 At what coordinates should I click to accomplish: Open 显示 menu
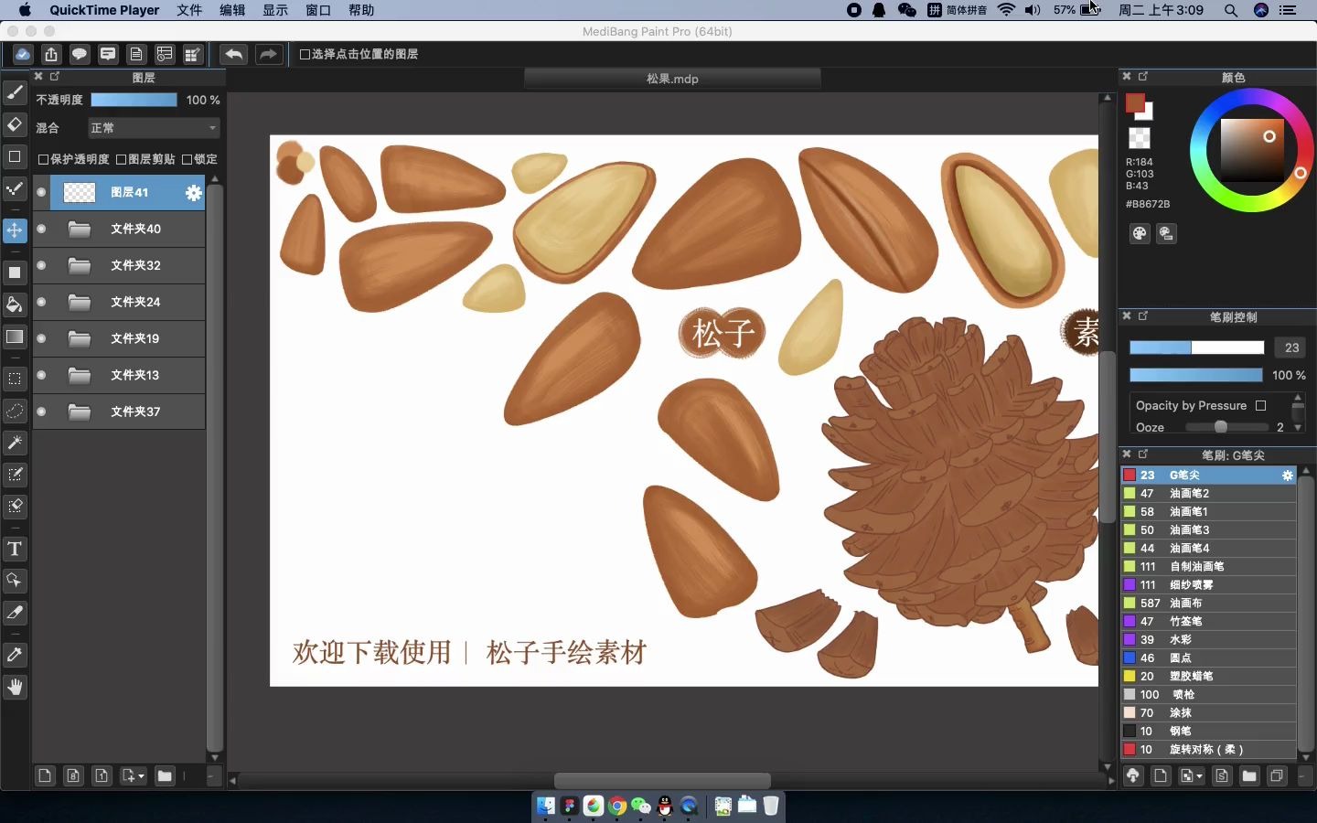(x=275, y=10)
